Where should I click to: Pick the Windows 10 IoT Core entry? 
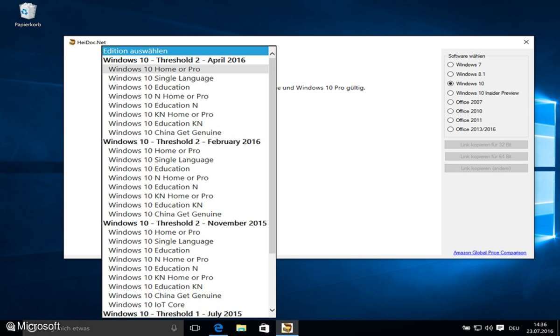[186, 305]
